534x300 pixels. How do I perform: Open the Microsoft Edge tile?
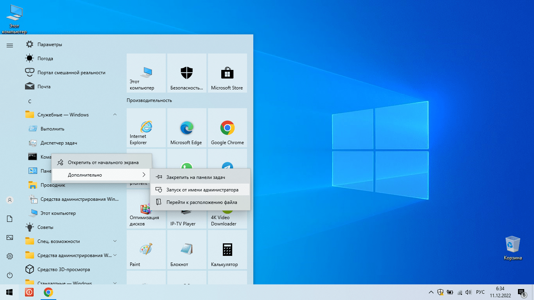tap(186, 128)
